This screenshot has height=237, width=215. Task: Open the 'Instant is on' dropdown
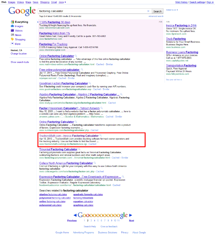[172, 10]
